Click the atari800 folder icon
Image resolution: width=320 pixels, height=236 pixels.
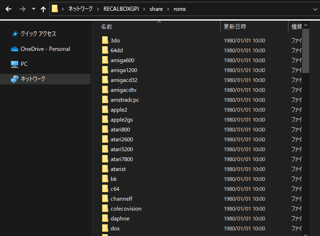pos(105,130)
